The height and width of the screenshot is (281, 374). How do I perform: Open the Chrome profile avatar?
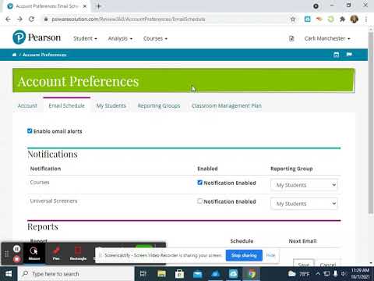(354, 19)
